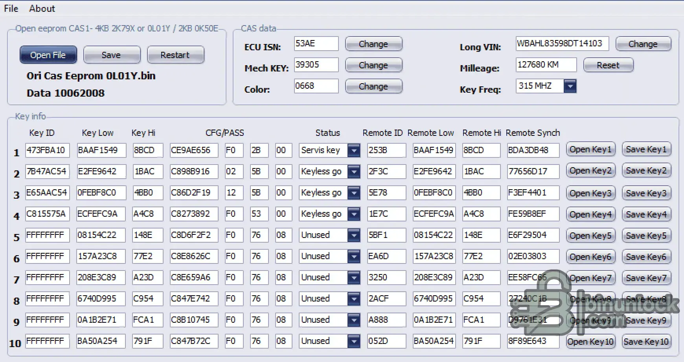The height and width of the screenshot is (362, 684).
Task: Click Open Key2 button
Action: click(590, 171)
